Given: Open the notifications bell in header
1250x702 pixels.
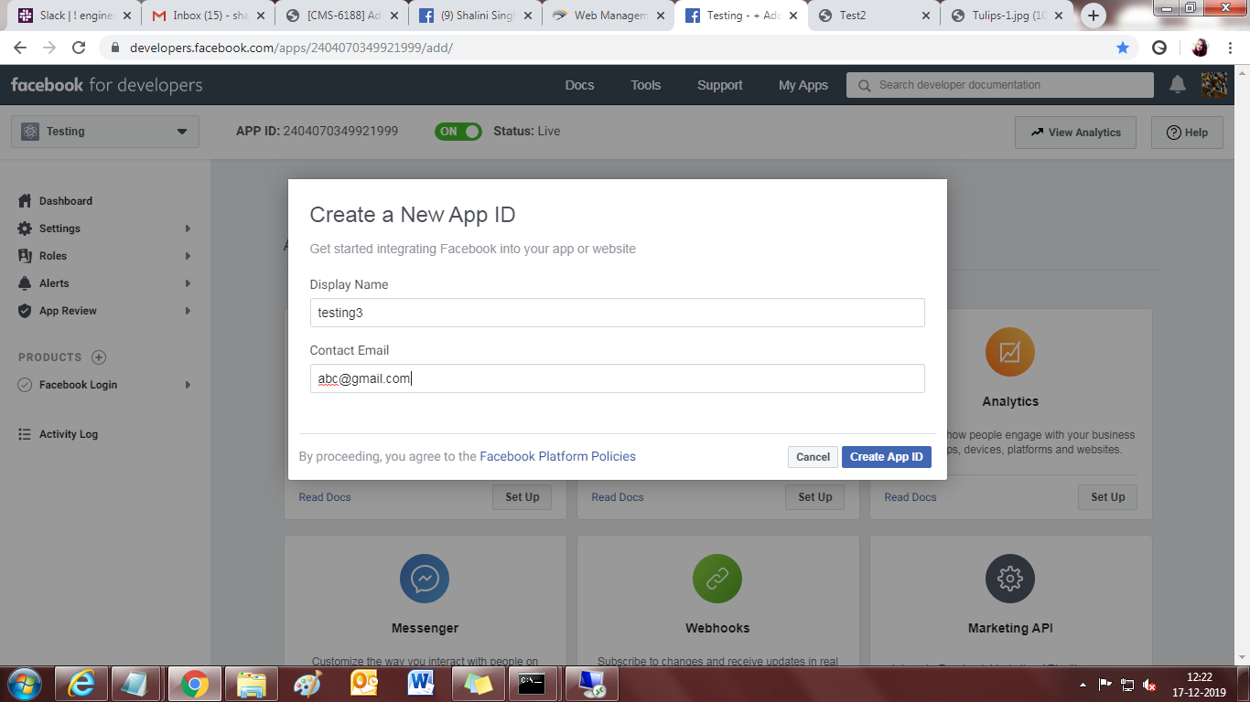Looking at the screenshot, I should (1178, 85).
